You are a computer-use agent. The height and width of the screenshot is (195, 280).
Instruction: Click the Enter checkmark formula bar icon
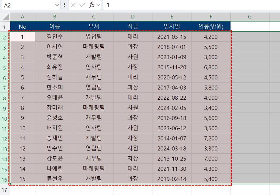(x=82, y=5)
